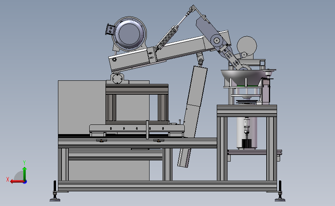This screenshot has height=206, width=335.
Task: Select the large round drum housing at top
Action: click(x=129, y=34)
